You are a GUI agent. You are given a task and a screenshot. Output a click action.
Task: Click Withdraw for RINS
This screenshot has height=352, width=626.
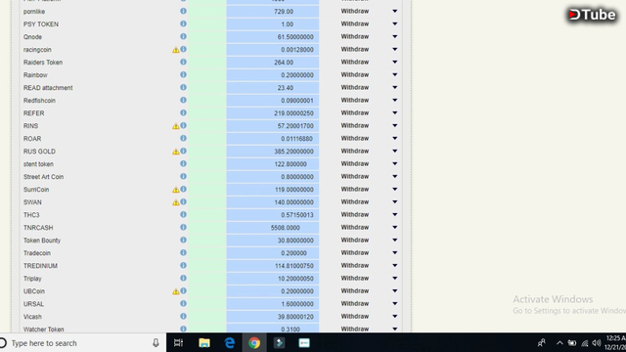click(x=354, y=126)
